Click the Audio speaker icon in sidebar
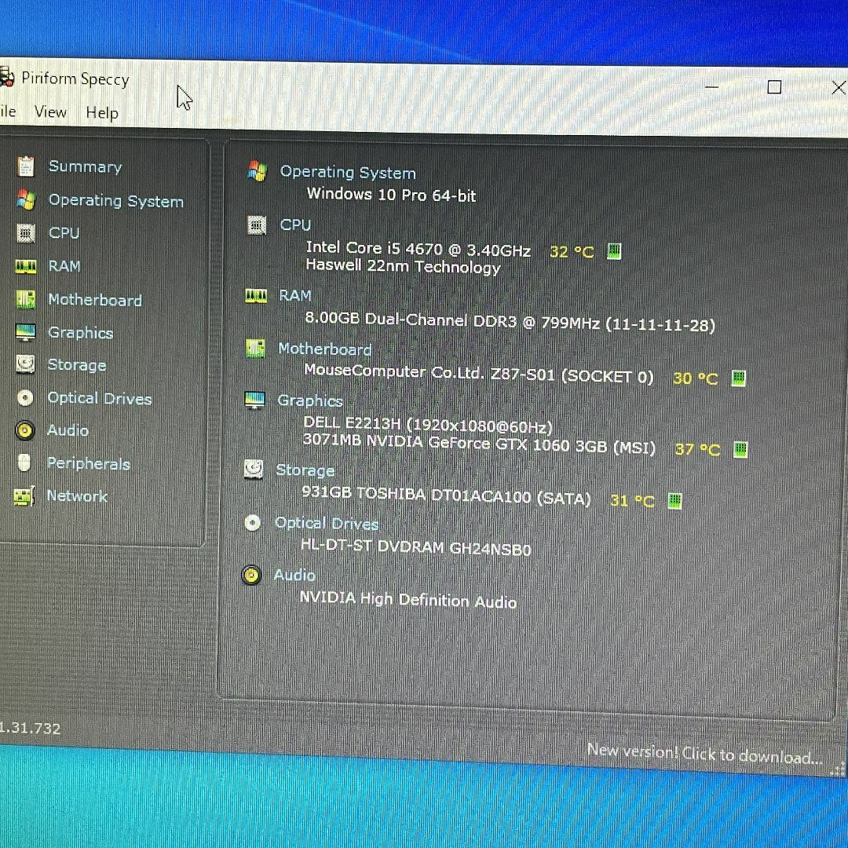 pyautogui.click(x=25, y=430)
